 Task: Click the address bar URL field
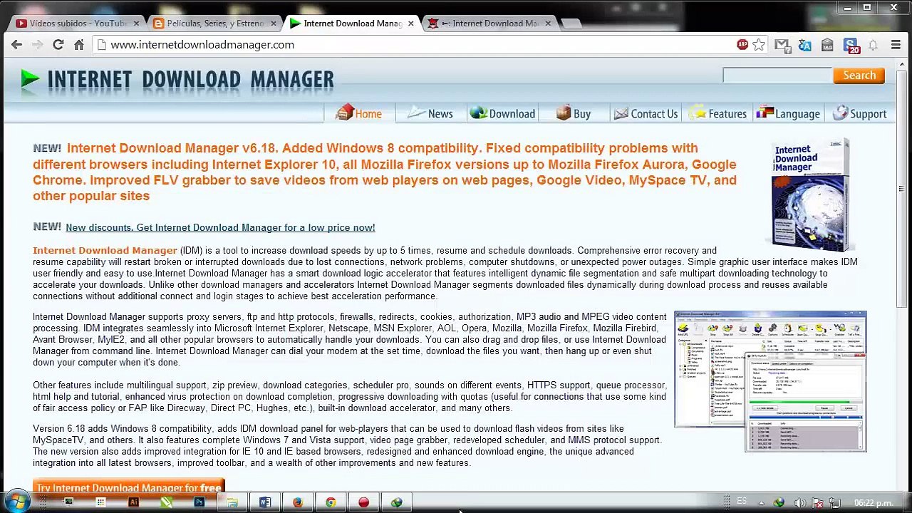[x=413, y=44]
